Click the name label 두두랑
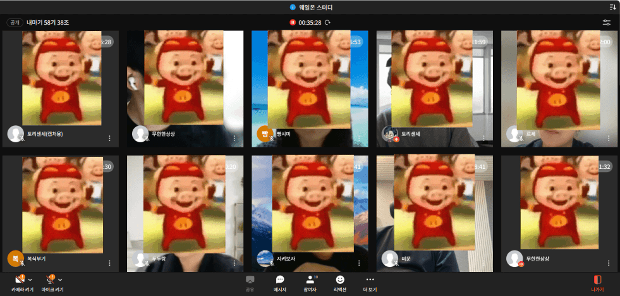The width and height of the screenshot is (620, 296). [x=159, y=259]
